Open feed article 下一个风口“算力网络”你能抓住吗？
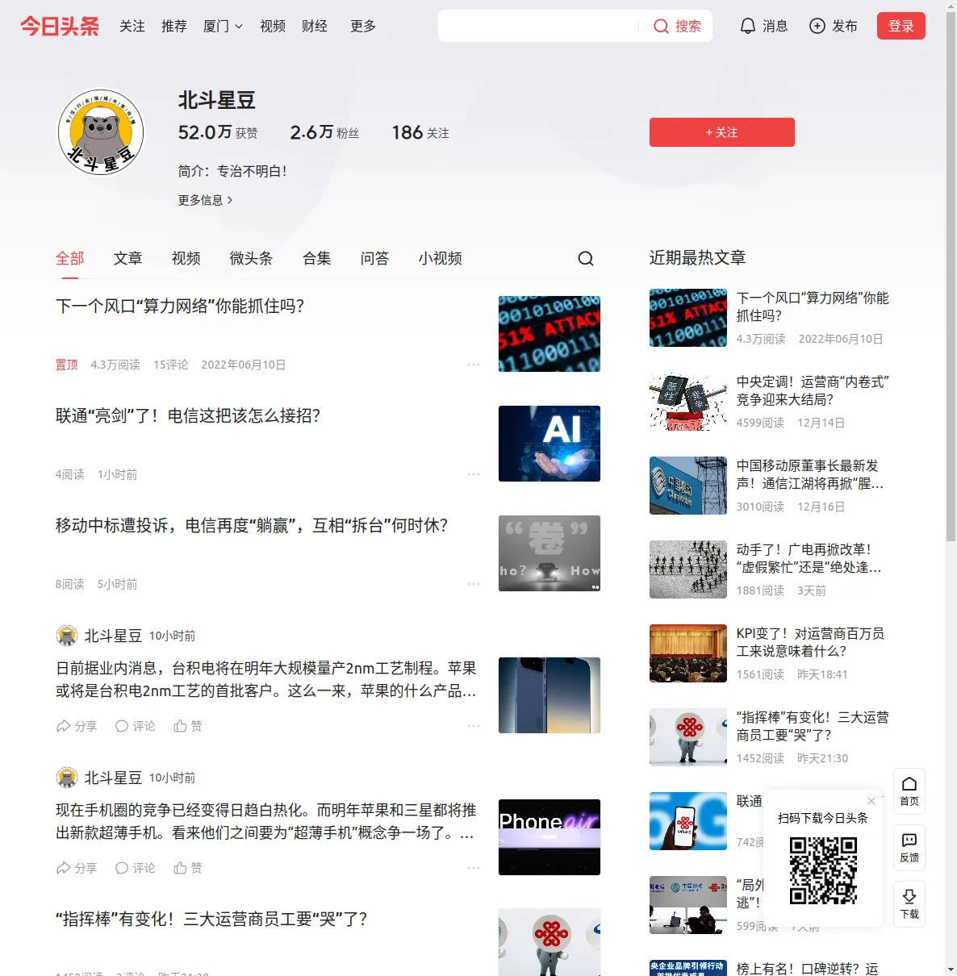The height and width of the screenshot is (976, 957). 180,306
